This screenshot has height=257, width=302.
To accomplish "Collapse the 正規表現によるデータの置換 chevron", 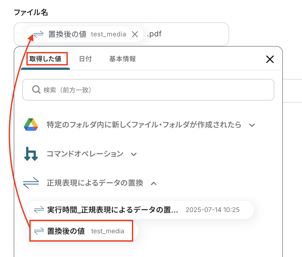I will point(154,183).
